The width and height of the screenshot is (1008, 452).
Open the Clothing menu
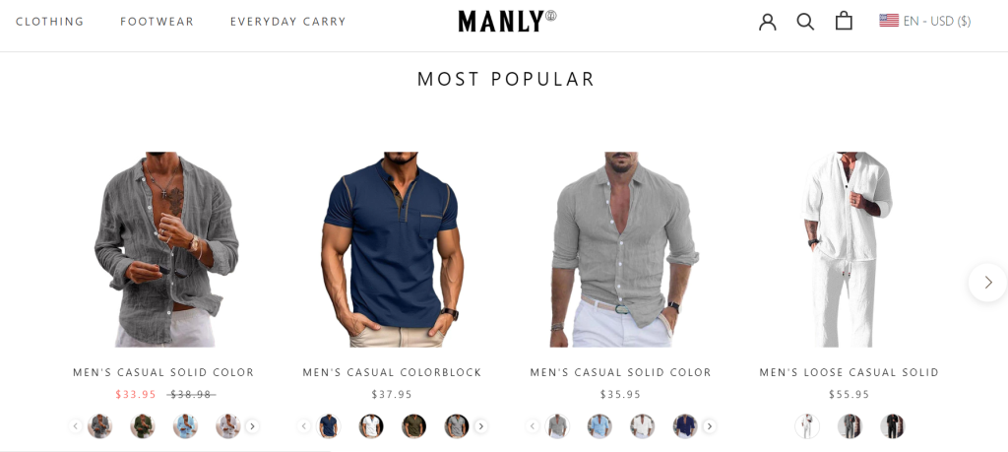pyautogui.click(x=50, y=22)
